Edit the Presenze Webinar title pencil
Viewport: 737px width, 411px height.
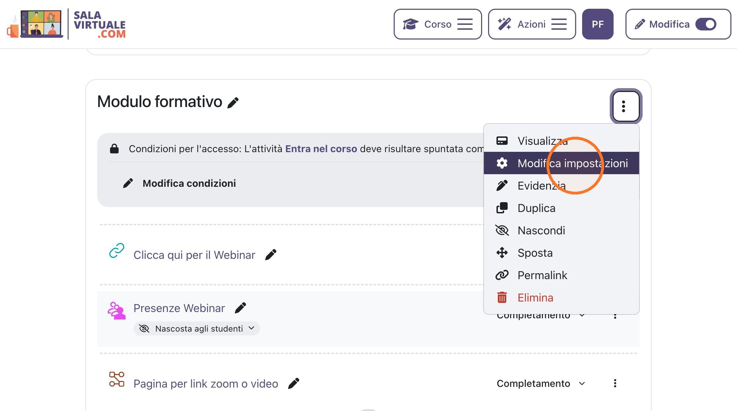click(x=240, y=308)
